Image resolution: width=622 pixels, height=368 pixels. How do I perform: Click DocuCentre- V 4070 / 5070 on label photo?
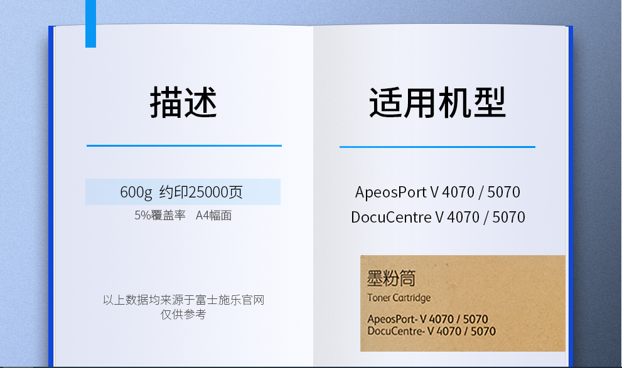click(x=432, y=331)
